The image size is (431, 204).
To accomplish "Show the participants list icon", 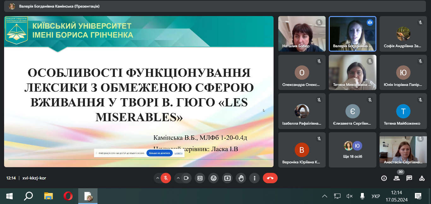I will tap(397, 178).
